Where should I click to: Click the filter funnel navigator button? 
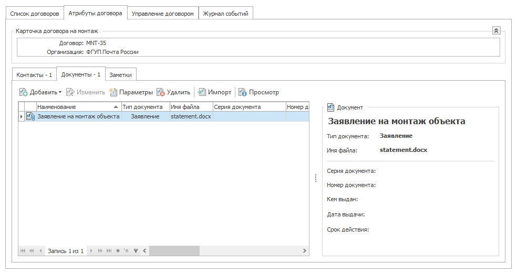pos(136,250)
